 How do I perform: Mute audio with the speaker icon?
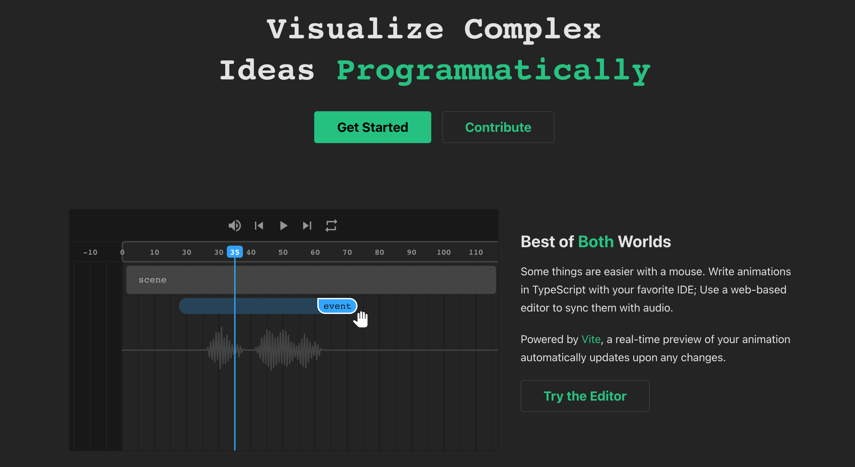(x=235, y=226)
